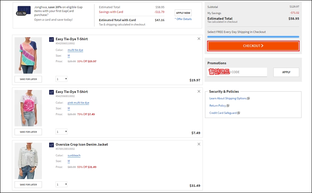
Task: Remove the Oversize Crop Icon Denim Jacket
Action: tap(199, 144)
